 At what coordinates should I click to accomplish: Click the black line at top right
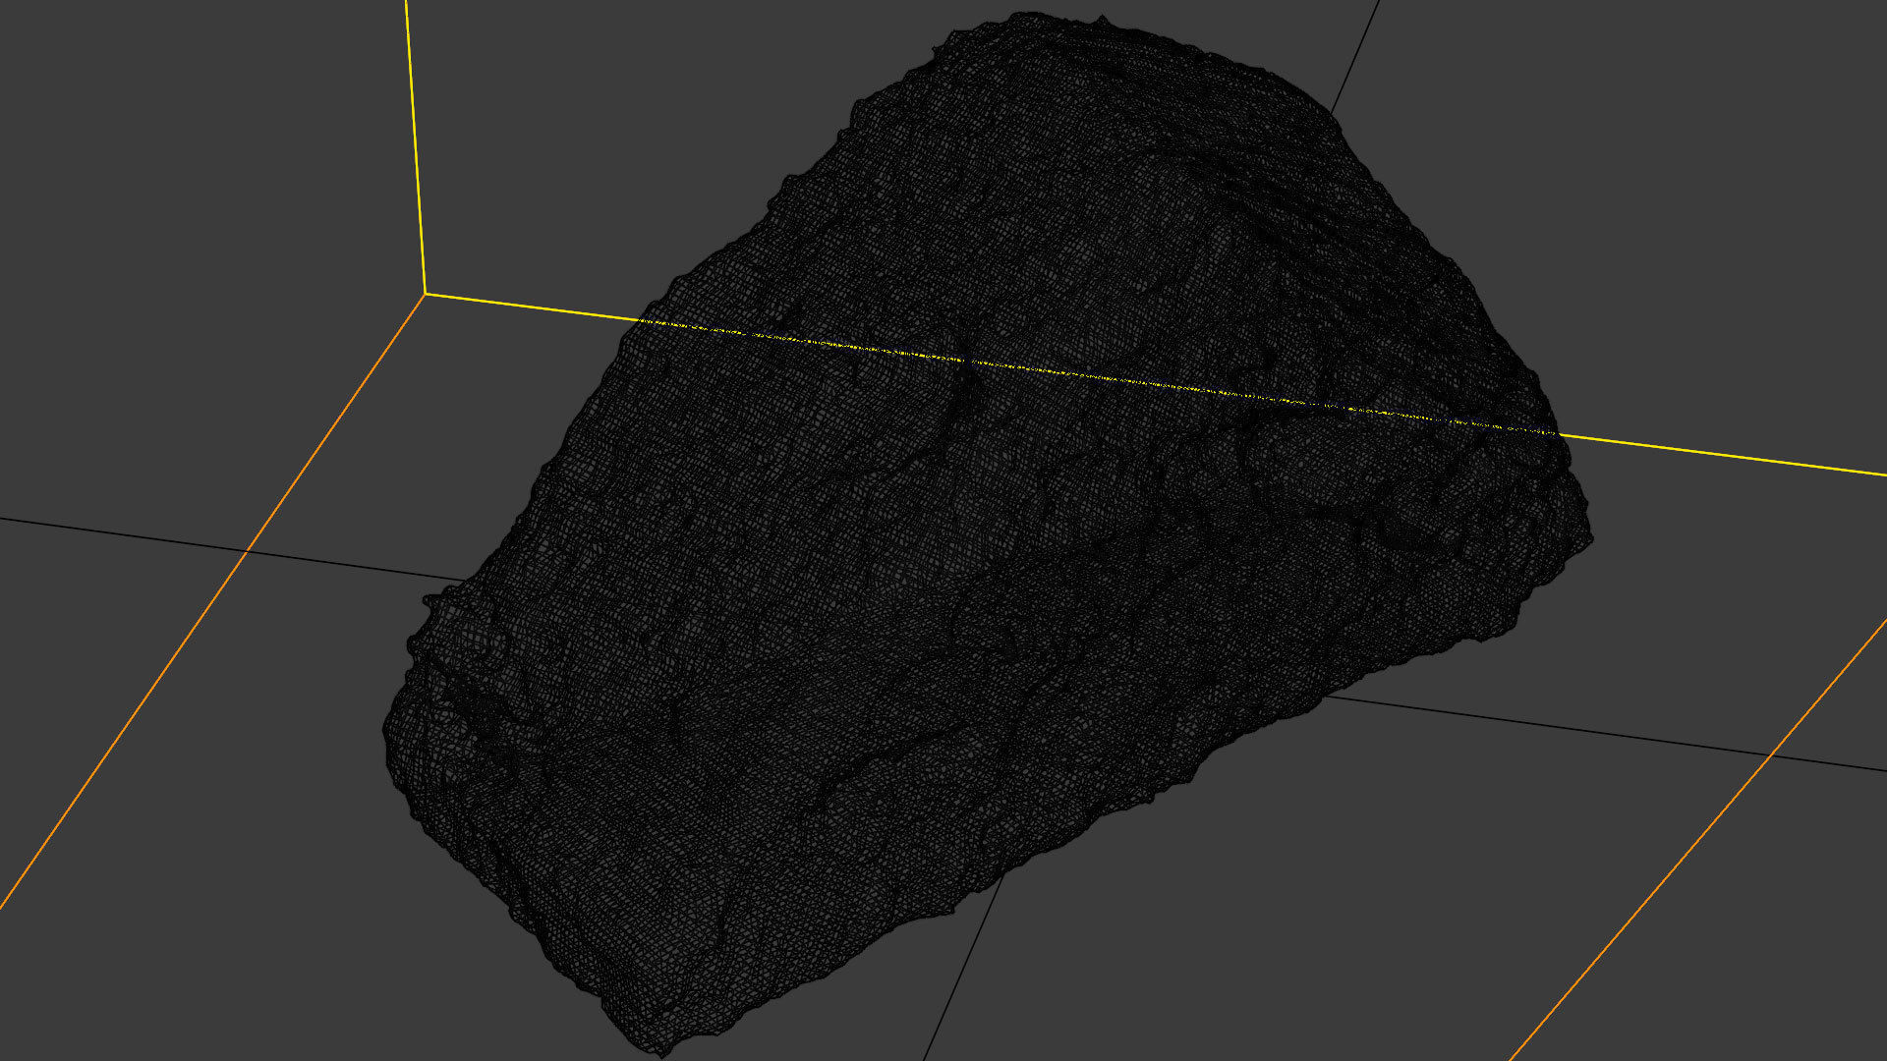pos(1354,56)
